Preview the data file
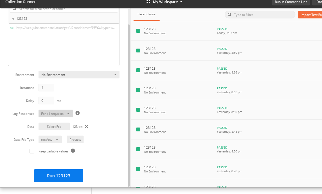322x194 pixels. coord(75,140)
